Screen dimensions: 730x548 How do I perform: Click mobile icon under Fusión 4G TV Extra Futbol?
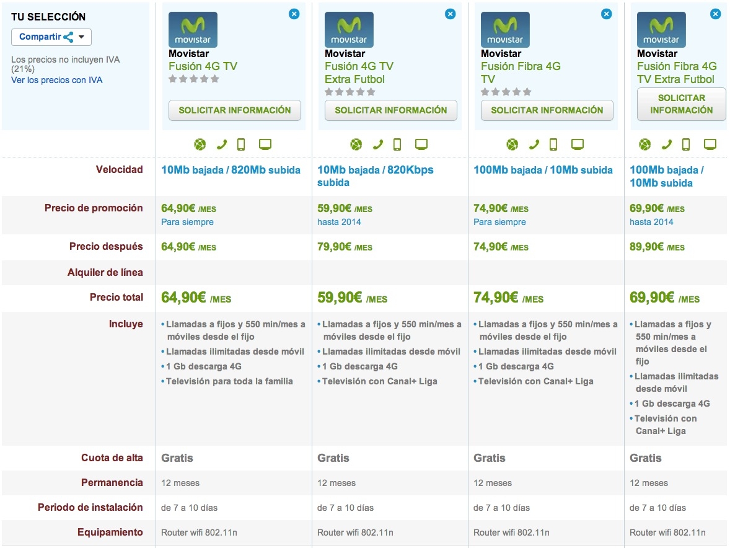coord(397,145)
